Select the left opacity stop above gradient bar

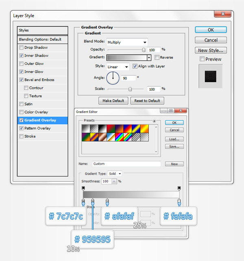[x=83, y=188]
